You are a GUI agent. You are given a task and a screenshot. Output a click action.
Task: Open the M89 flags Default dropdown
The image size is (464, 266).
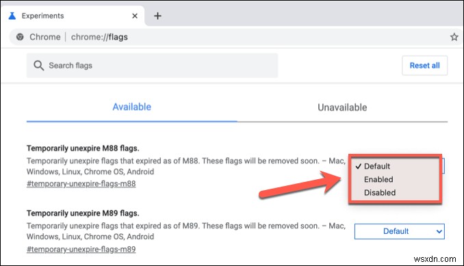pyautogui.click(x=400, y=231)
